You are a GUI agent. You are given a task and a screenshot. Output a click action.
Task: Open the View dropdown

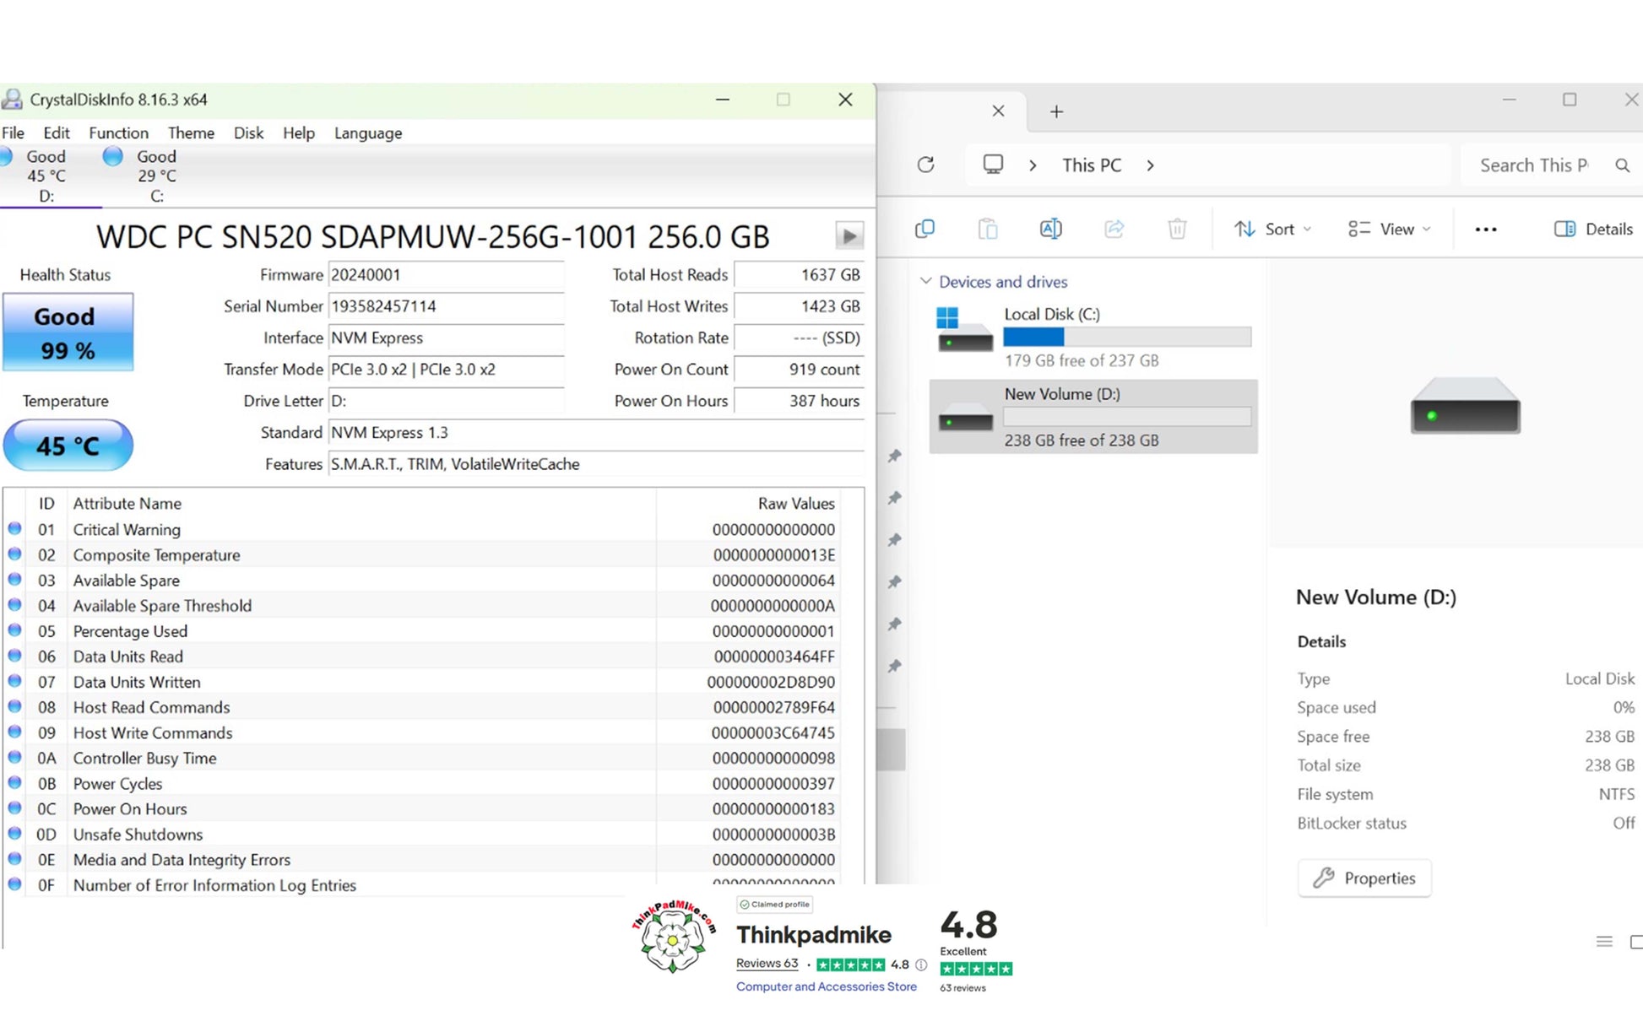pos(1389,229)
